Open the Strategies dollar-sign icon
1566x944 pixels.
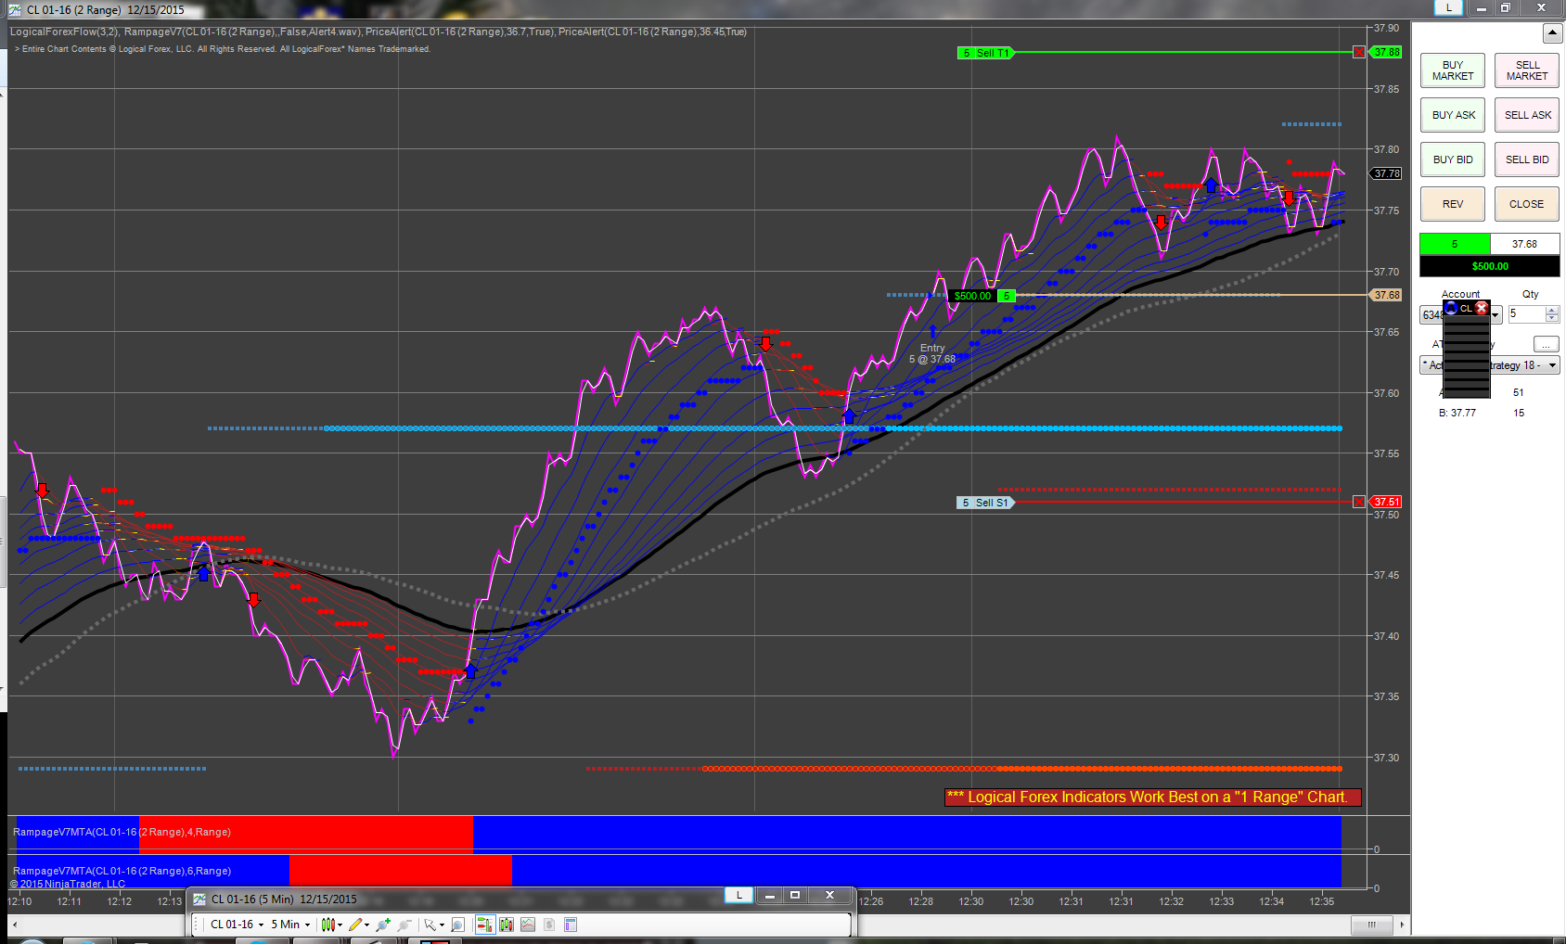[549, 925]
